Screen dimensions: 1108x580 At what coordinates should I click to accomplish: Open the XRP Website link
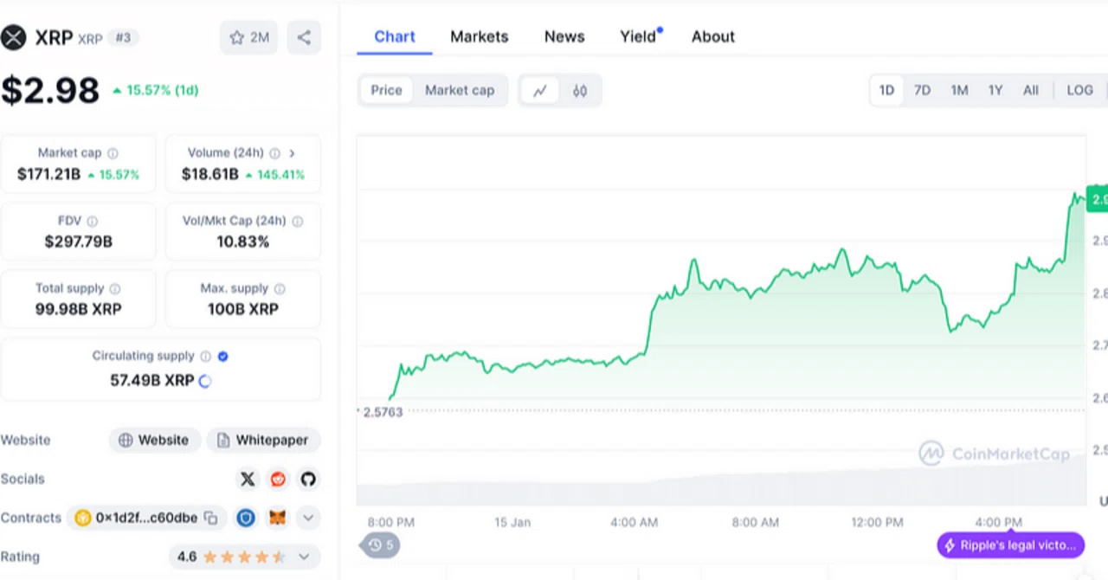point(154,440)
